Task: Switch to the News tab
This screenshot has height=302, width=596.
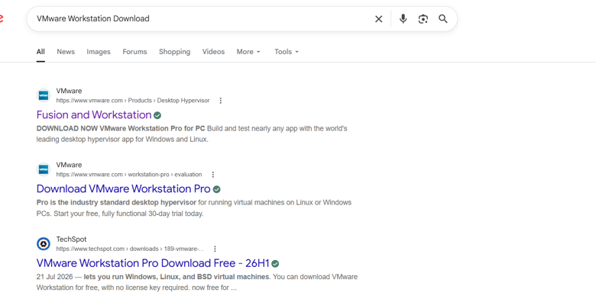Action: pyautogui.click(x=66, y=52)
